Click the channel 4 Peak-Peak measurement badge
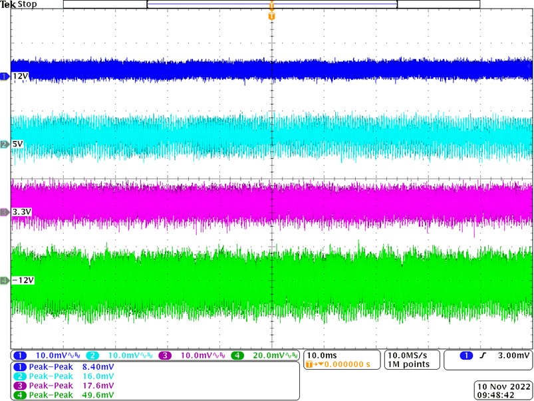 coord(20,395)
